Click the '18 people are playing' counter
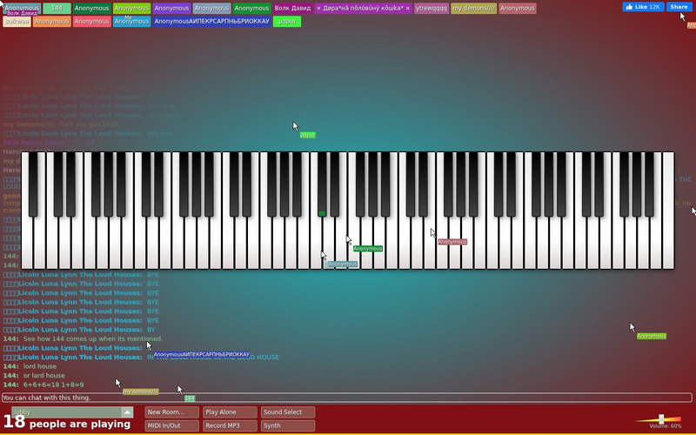Image resolution: width=696 pixels, height=435 pixels. pos(67,423)
